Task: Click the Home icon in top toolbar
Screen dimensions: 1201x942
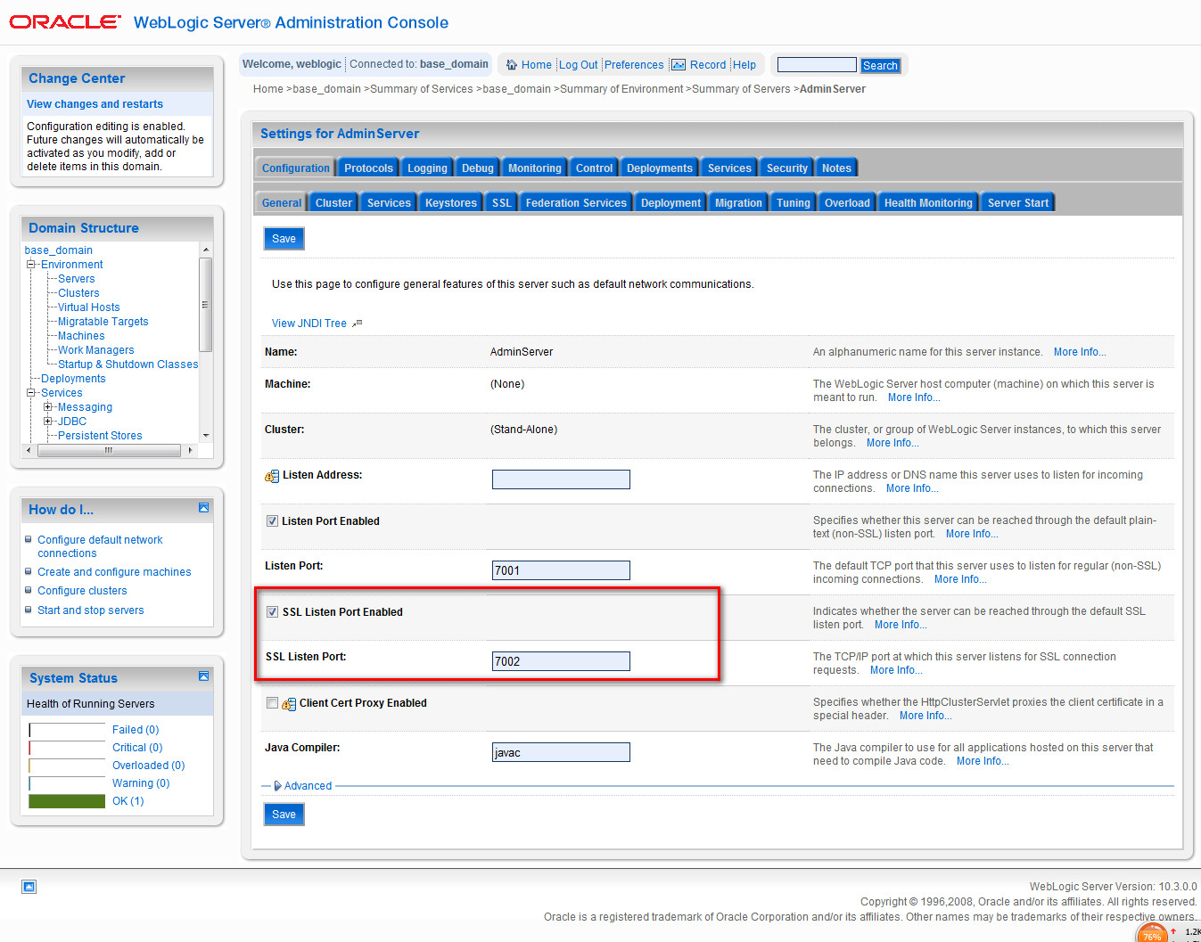Action: [512, 65]
